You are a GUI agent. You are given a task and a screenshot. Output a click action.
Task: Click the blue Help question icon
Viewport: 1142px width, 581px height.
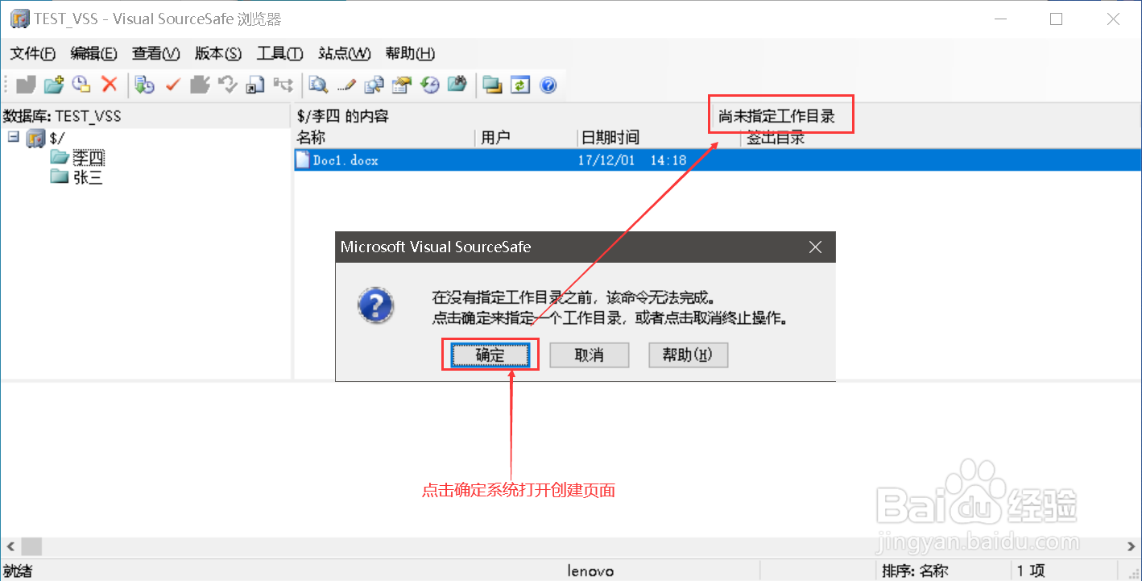coord(548,84)
